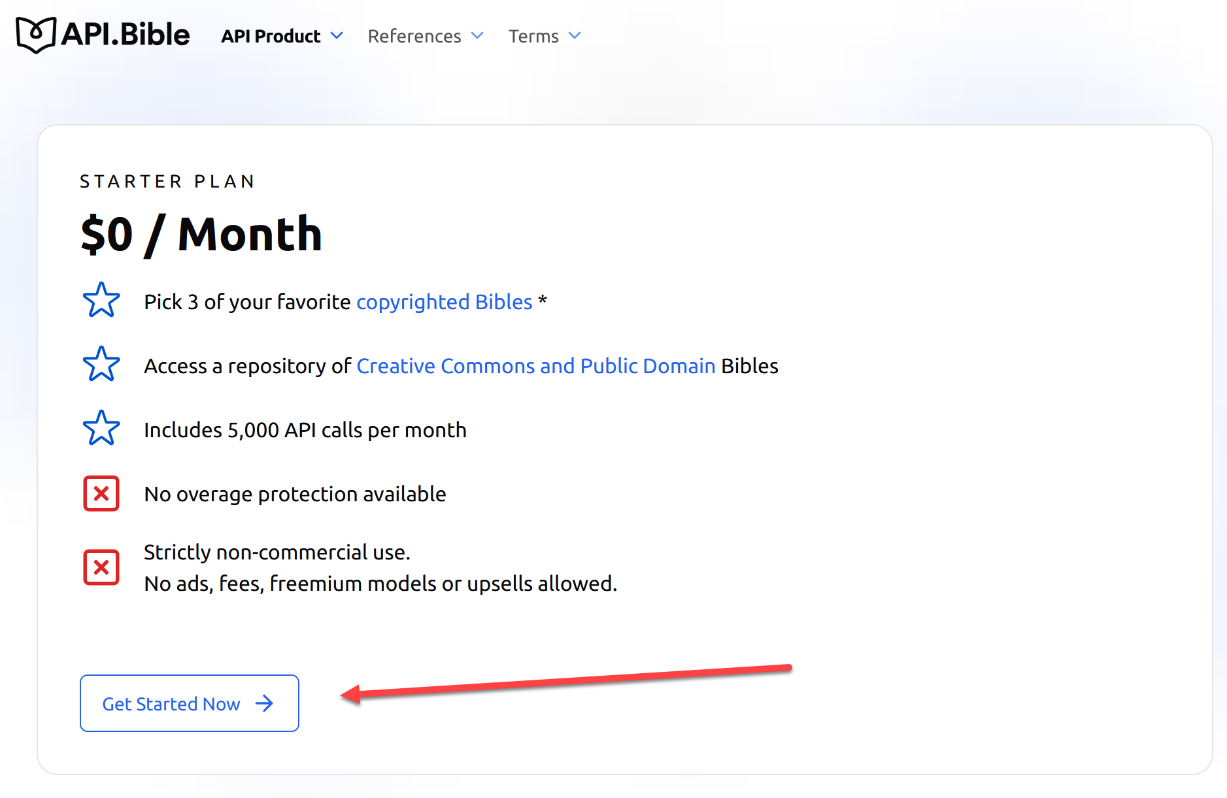Screen dimensions: 1227x798
Task: Click red X icon beside non-commercial use
Action: pyautogui.click(x=101, y=567)
